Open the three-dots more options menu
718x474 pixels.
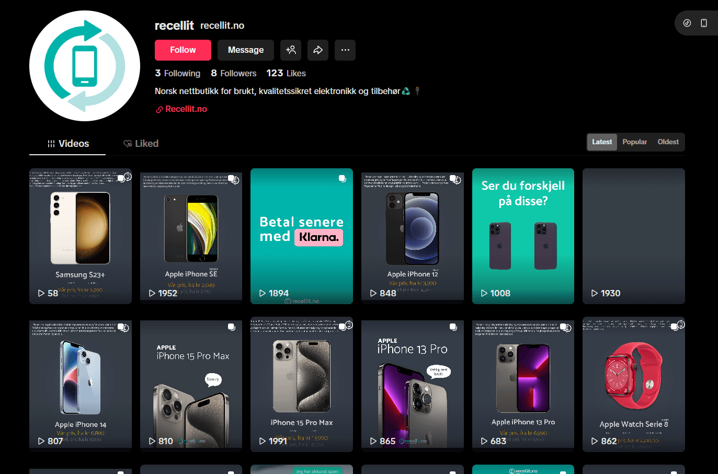point(345,50)
